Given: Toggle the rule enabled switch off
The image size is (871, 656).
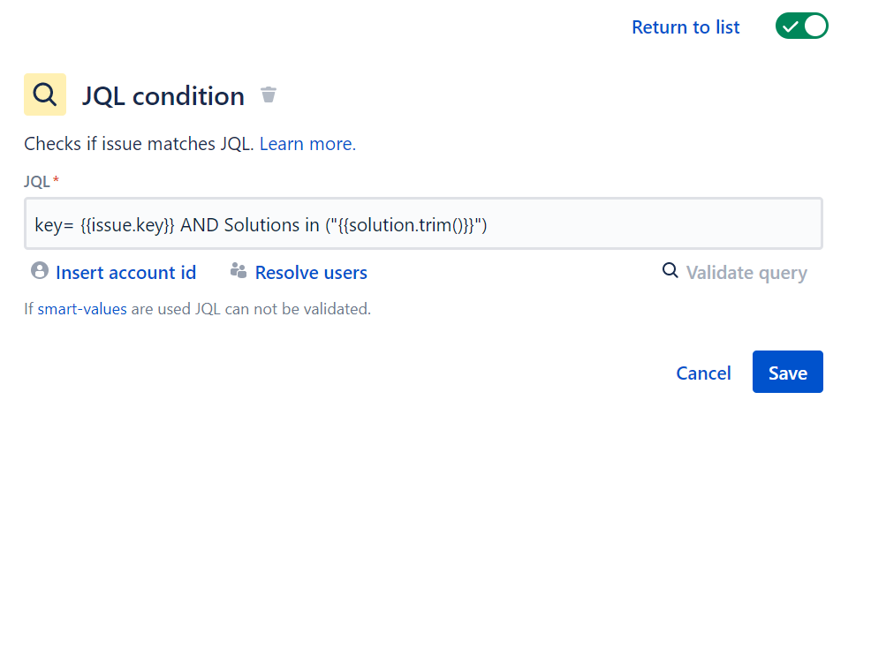Looking at the screenshot, I should pyautogui.click(x=801, y=26).
